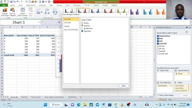Click the Save icon in quick access toolbar
Image resolution: width=192 pixels, height=108 pixels.
11,1
